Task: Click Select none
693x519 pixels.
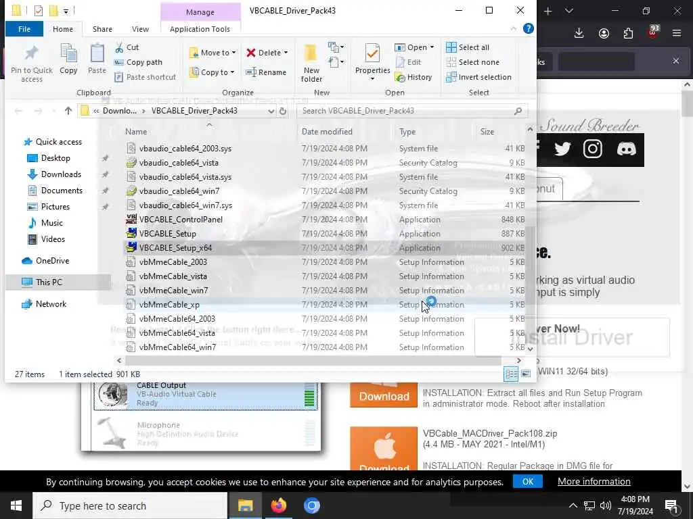Action: tap(472, 62)
